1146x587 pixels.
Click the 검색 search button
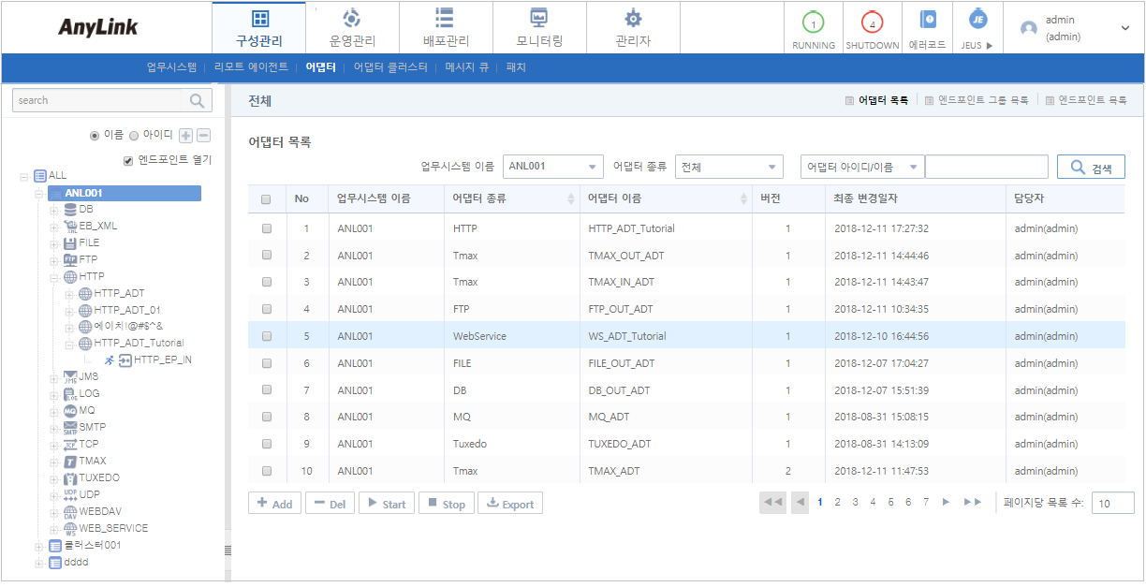coord(1091,168)
